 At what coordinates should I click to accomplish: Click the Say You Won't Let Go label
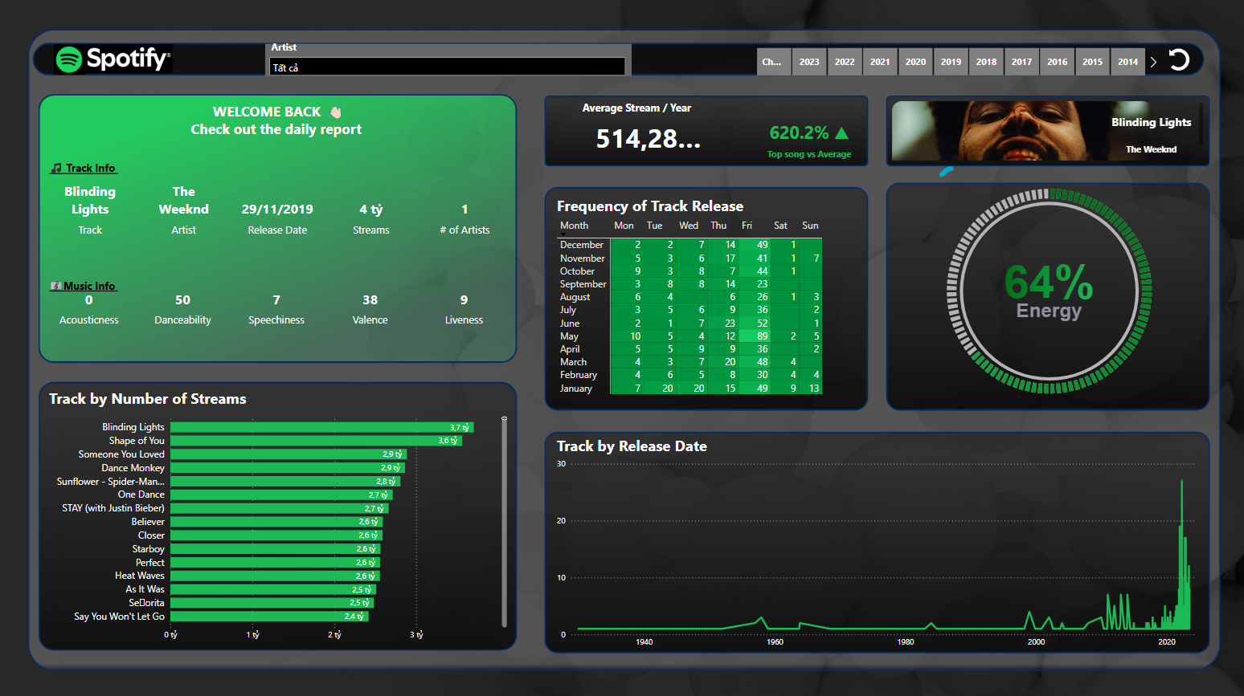[x=119, y=617]
